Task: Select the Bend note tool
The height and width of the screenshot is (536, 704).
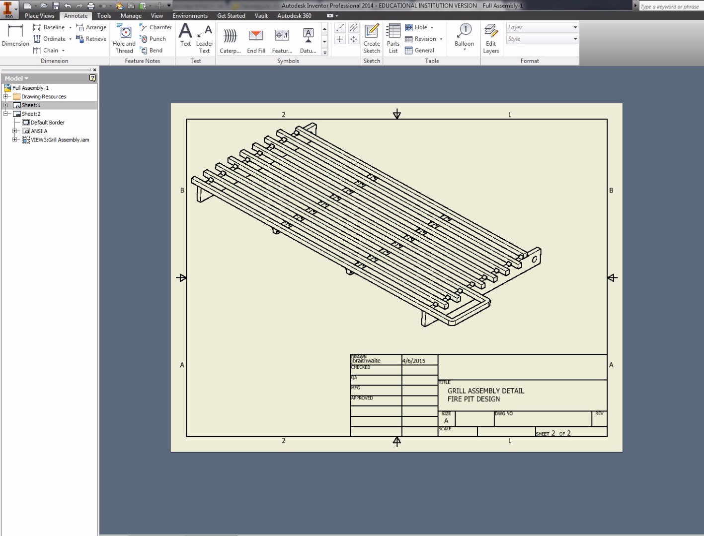Action: click(151, 50)
